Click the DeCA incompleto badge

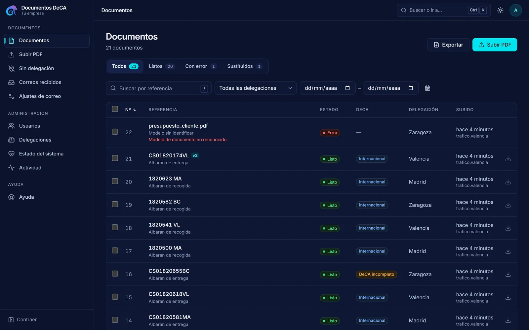pos(377,274)
